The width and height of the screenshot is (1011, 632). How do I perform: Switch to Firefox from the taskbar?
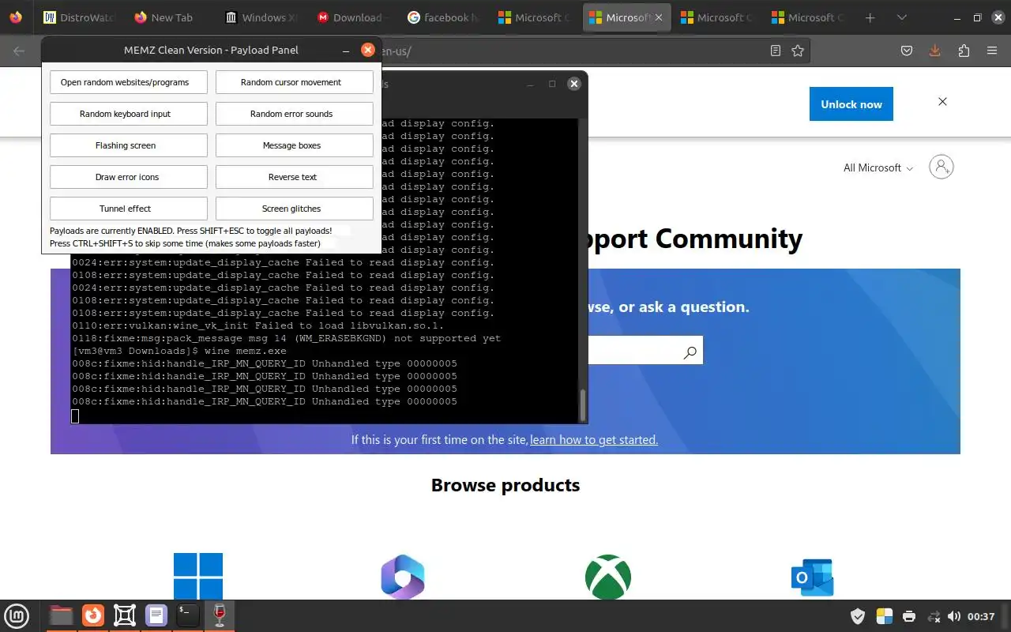pos(93,615)
